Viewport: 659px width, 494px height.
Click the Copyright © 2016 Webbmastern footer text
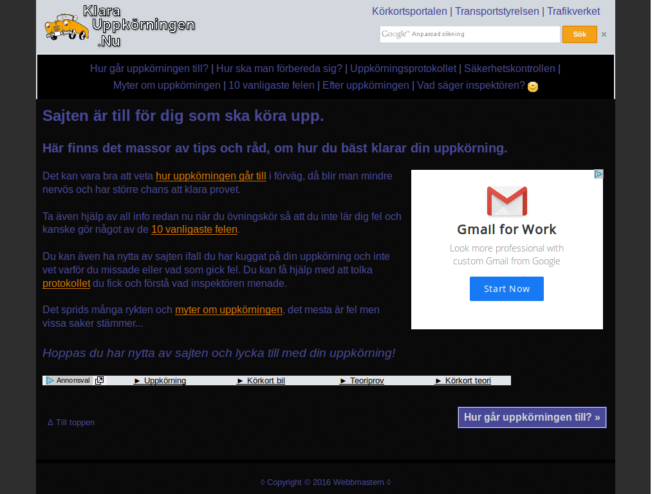click(326, 482)
